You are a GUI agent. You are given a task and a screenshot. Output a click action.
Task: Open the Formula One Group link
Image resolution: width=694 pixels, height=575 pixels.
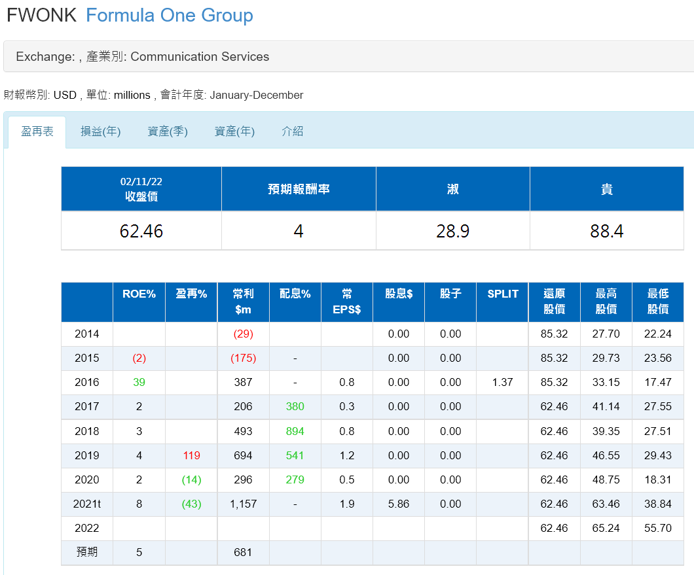[169, 15]
